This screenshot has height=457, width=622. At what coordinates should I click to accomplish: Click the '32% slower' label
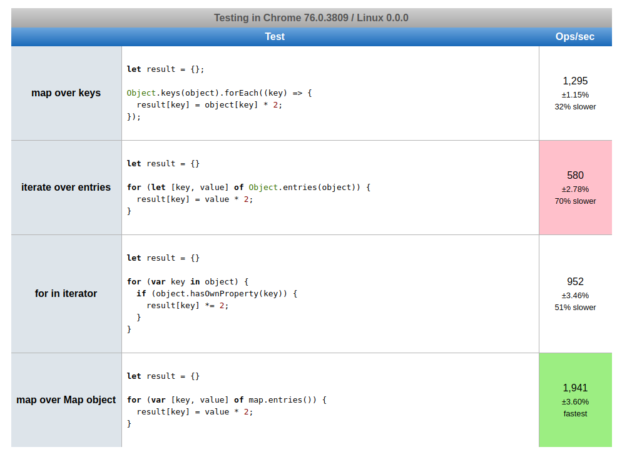tap(575, 107)
